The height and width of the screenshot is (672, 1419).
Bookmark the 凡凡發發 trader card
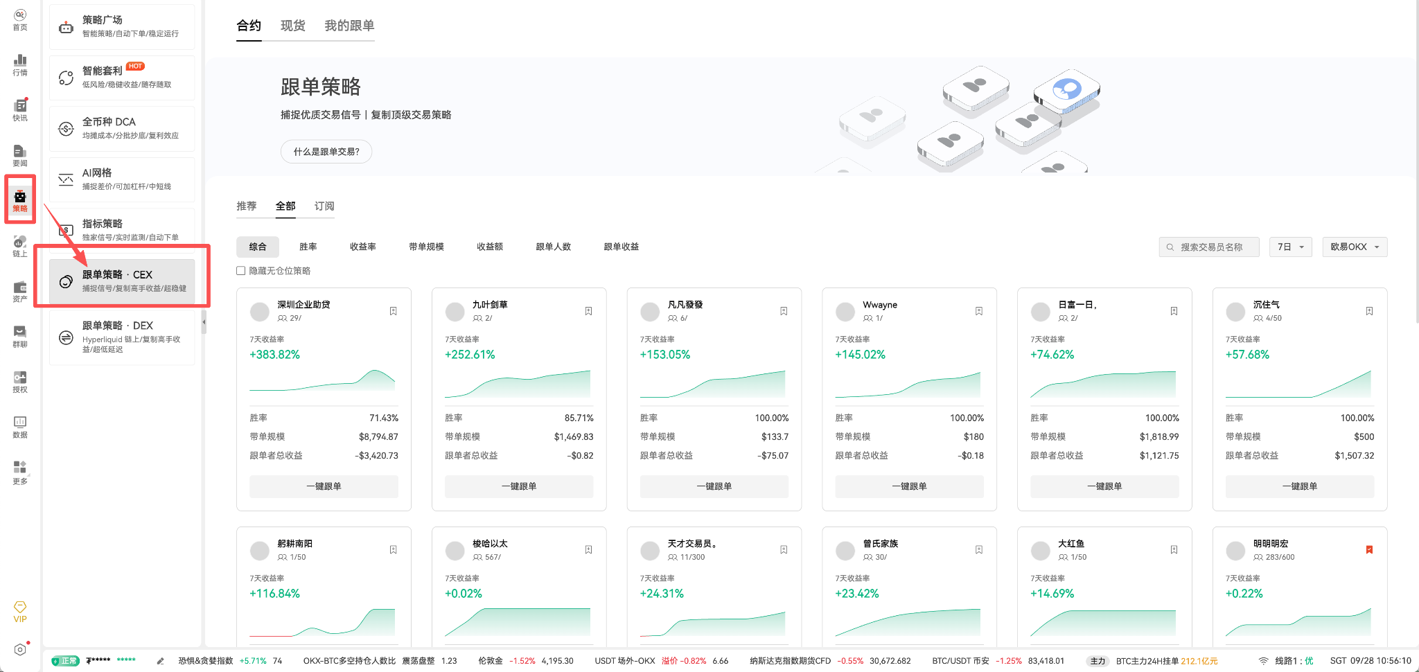click(x=784, y=311)
